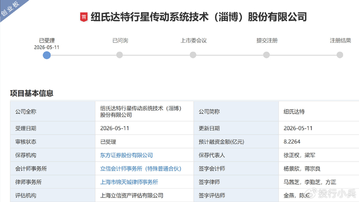The image size is (359, 202).
Task: Click the names 杨景欣, 蒋宗良
Action: point(302,169)
